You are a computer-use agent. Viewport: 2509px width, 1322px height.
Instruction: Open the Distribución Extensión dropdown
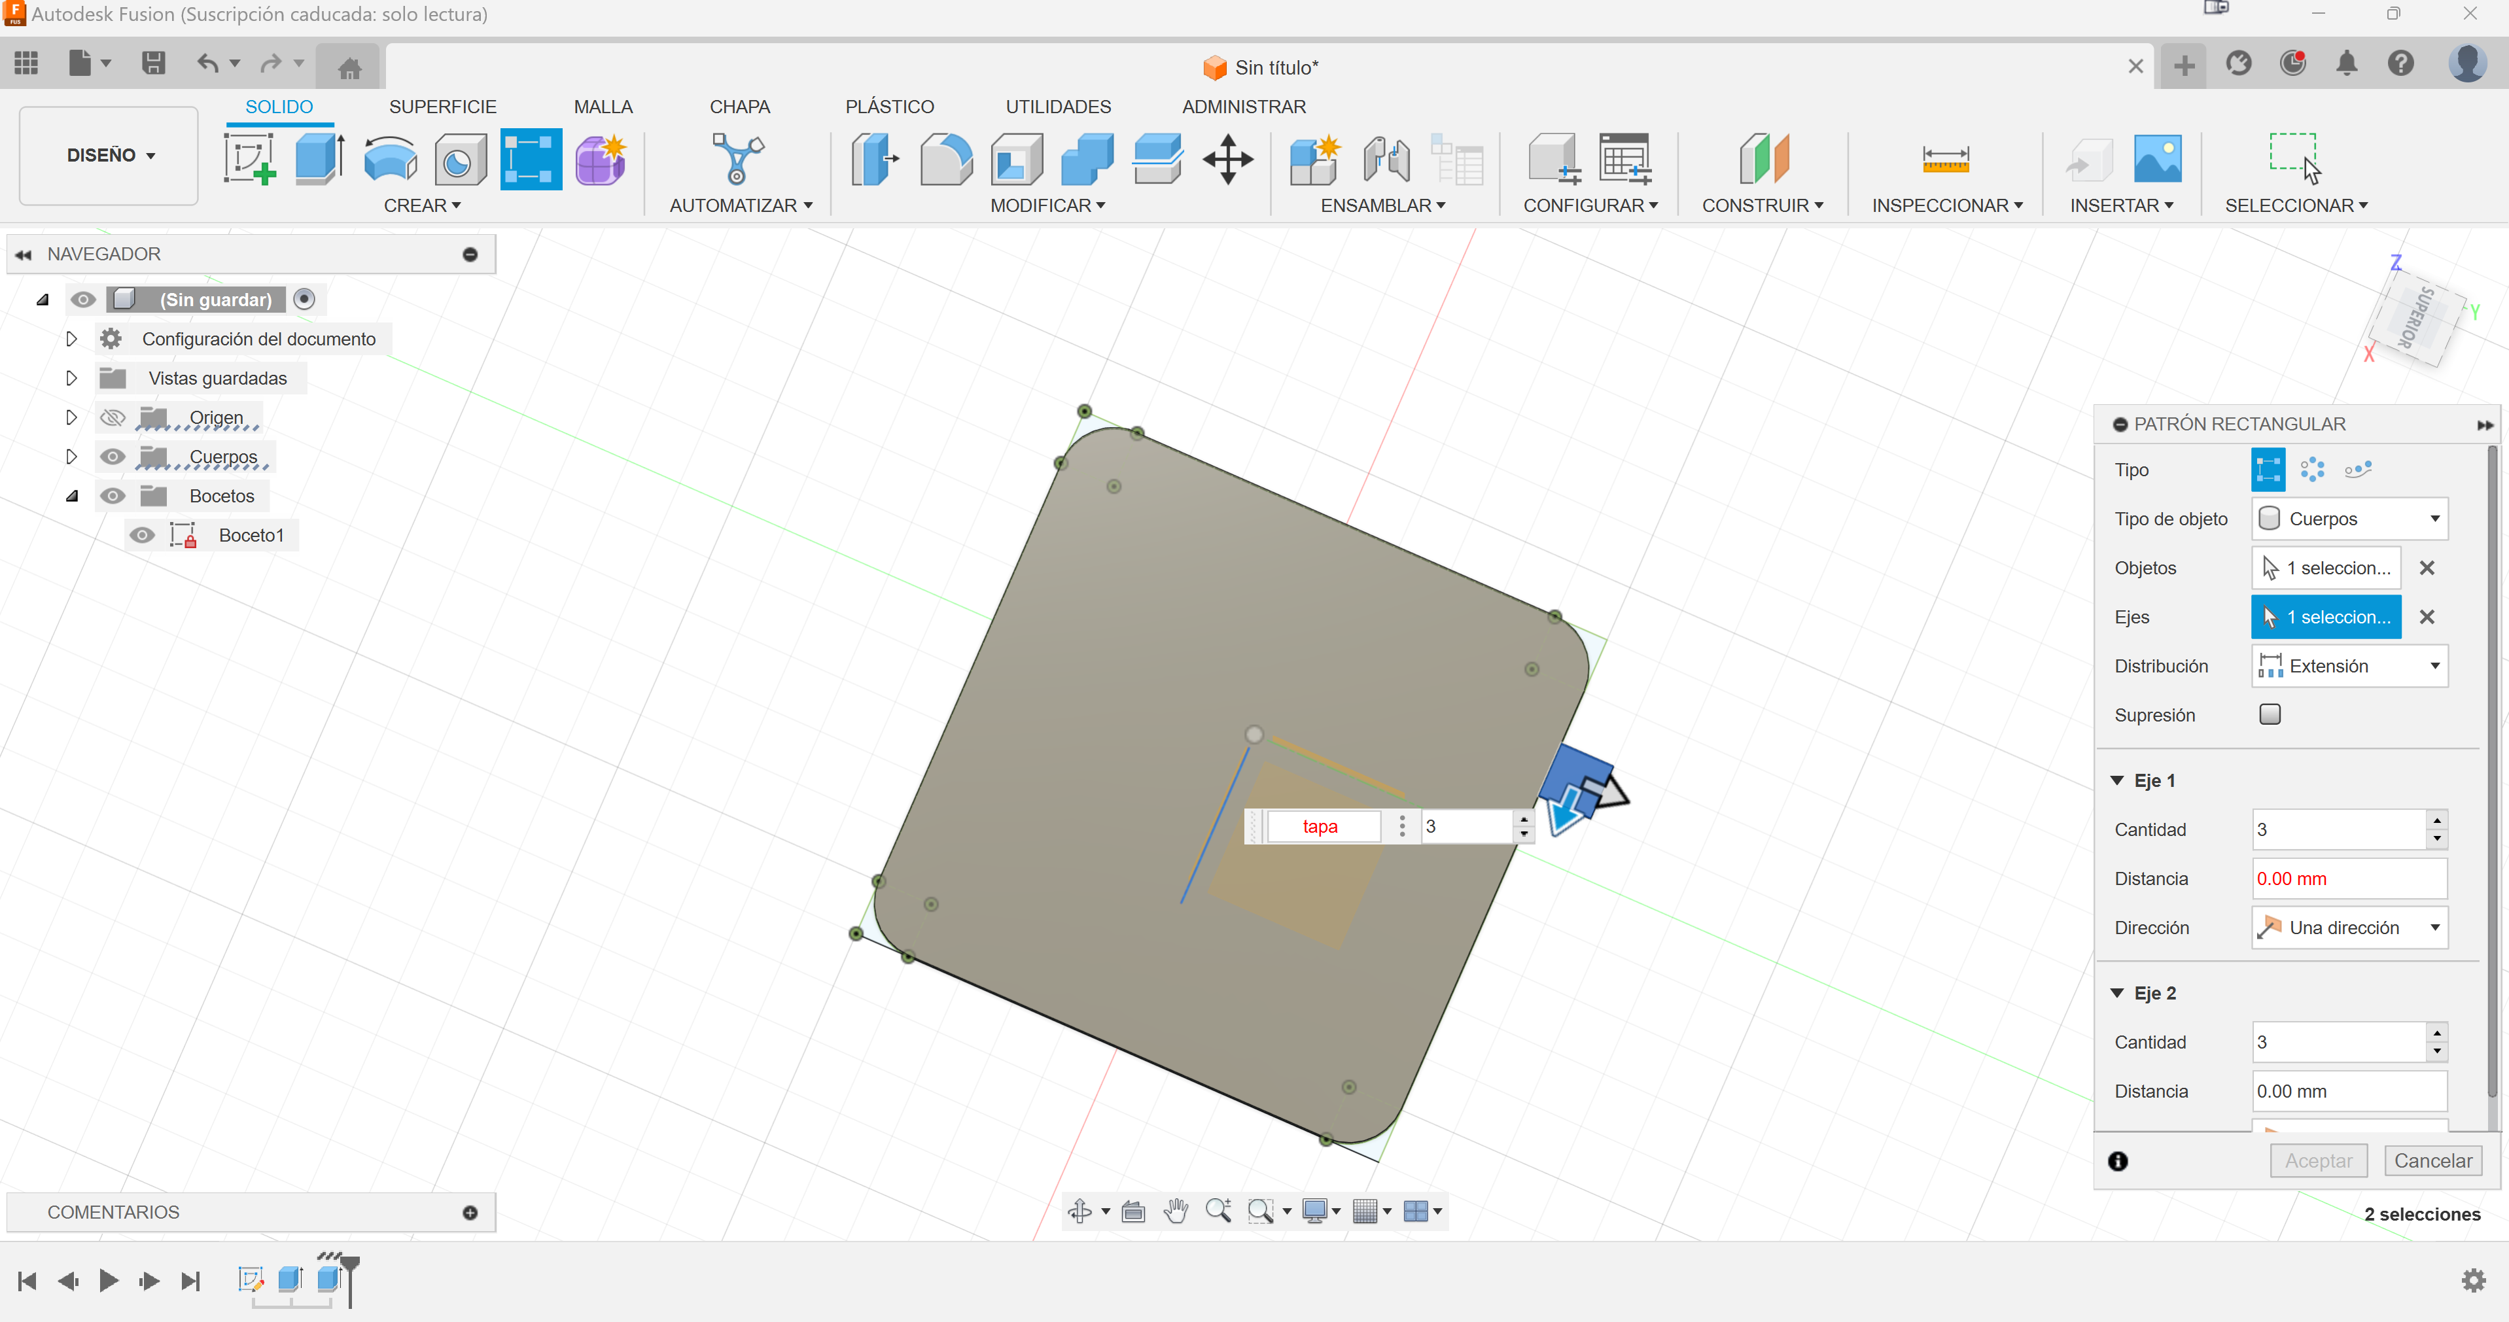2349,666
